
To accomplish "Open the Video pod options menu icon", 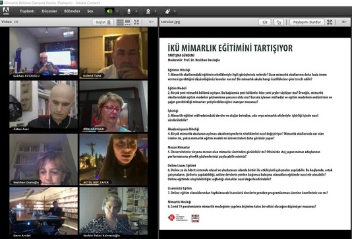I will (151, 22).
